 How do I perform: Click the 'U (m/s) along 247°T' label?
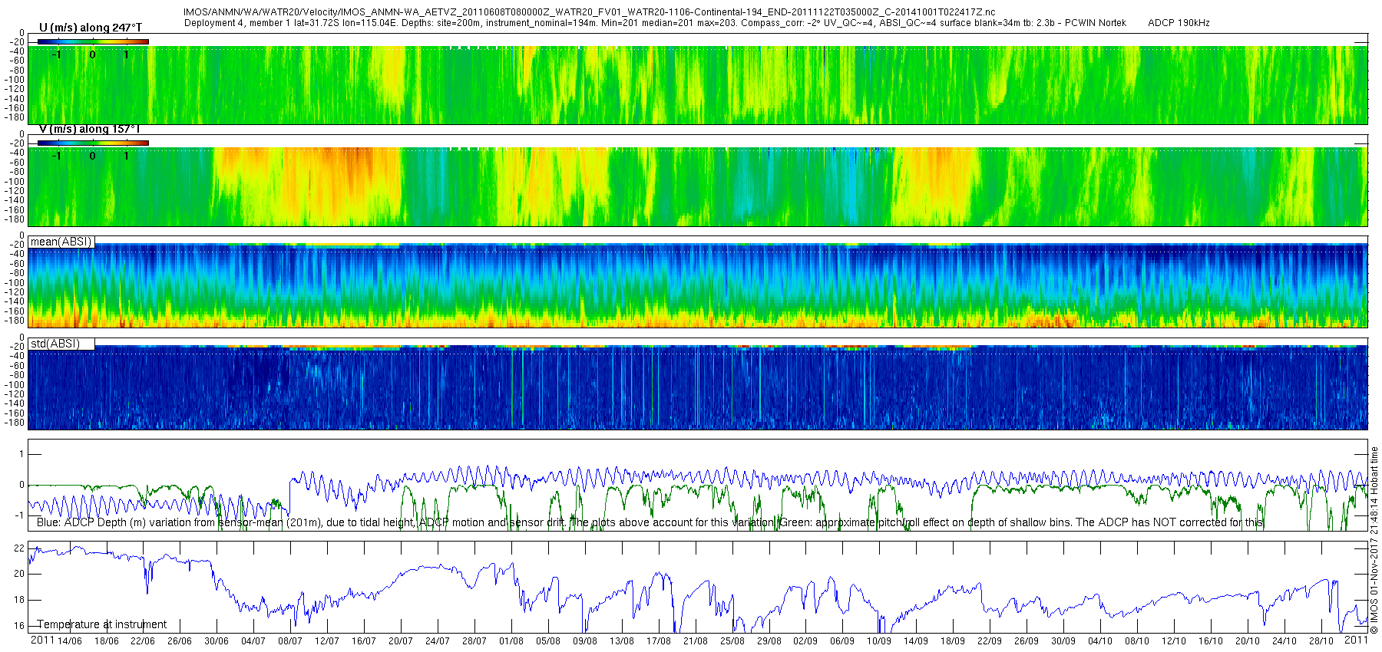pos(91,28)
